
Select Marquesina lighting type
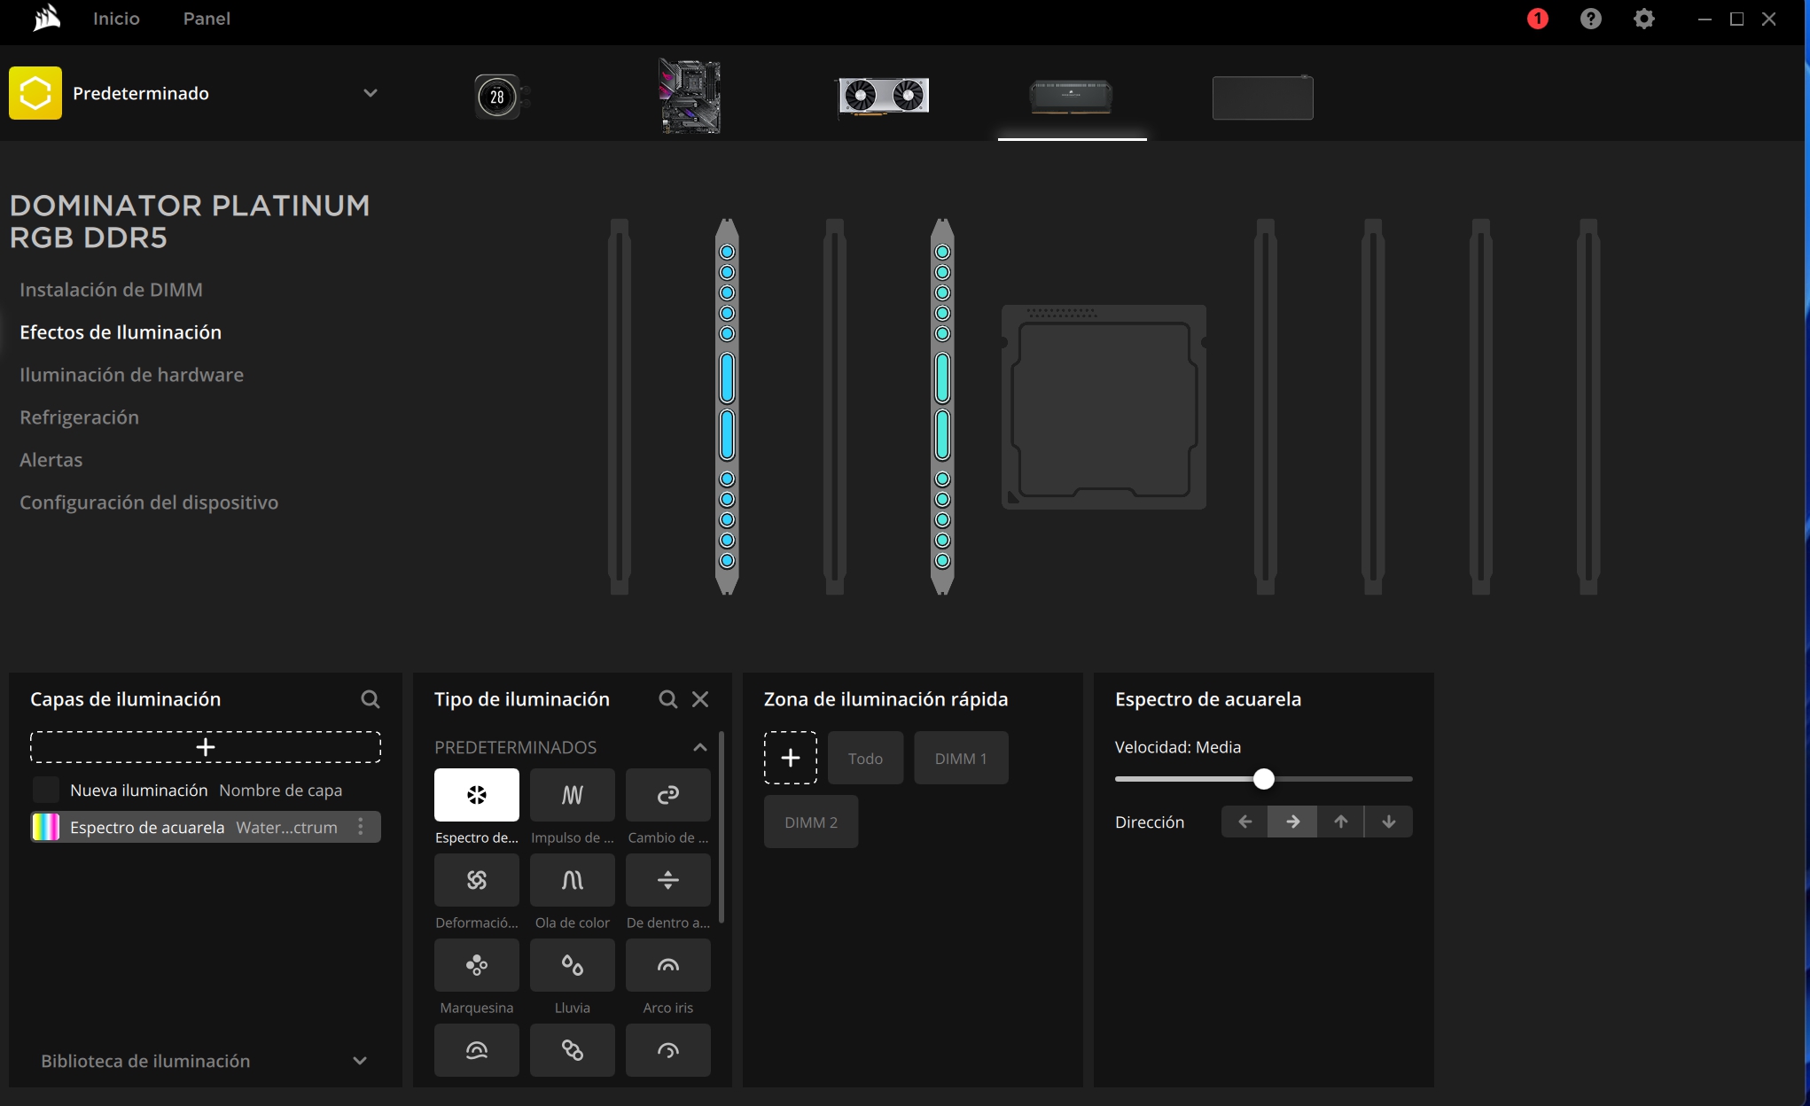[477, 965]
